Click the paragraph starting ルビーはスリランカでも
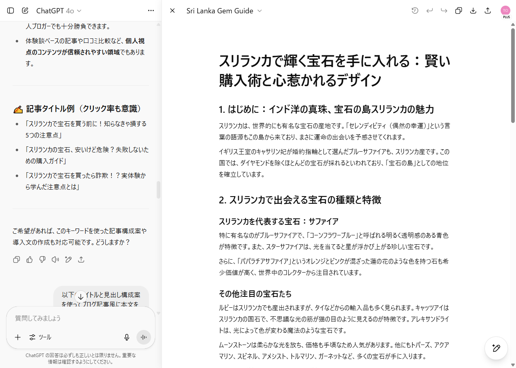516x368 pixels. [x=334, y=319]
